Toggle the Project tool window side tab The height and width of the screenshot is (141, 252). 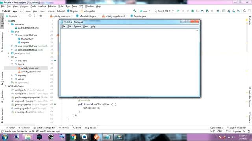[x=2, y=22]
